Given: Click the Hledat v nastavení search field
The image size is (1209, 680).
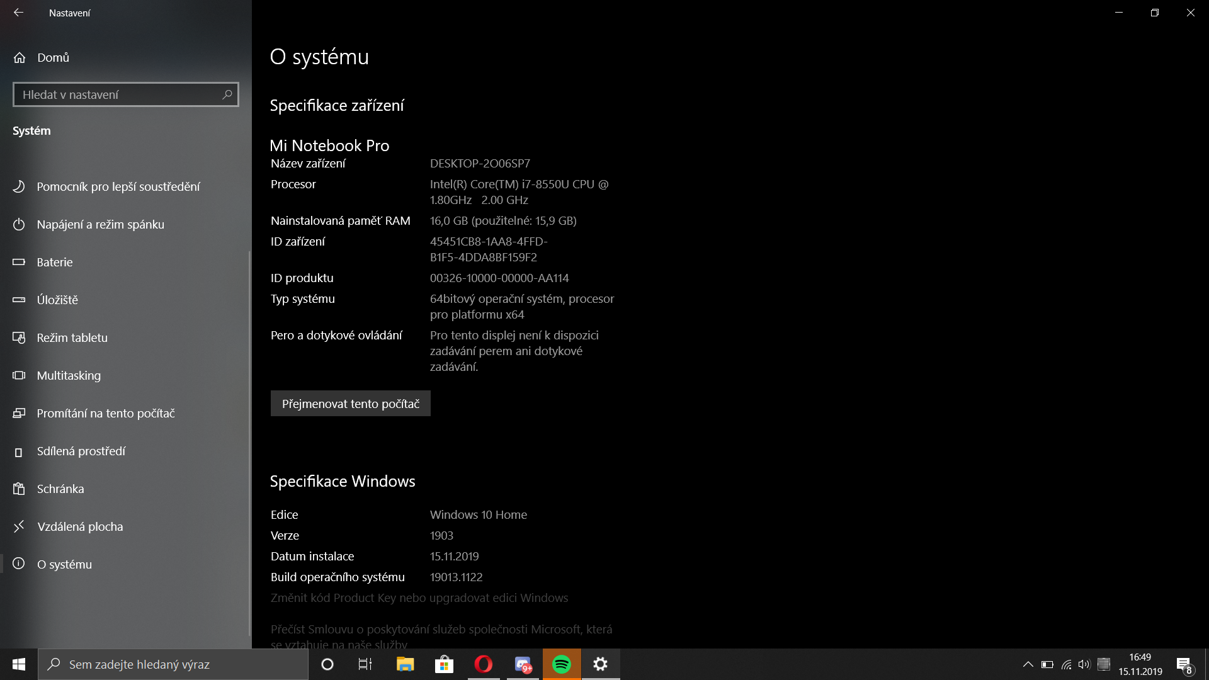Looking at the screenshot, I should 120,94.
